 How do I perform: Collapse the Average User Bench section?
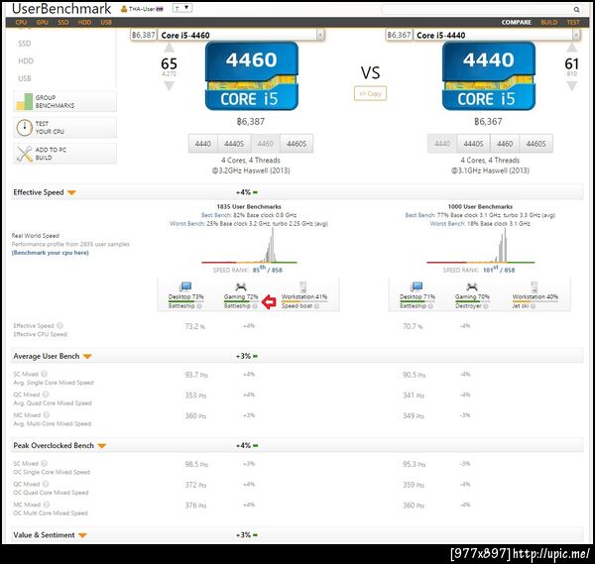[87, 357]
